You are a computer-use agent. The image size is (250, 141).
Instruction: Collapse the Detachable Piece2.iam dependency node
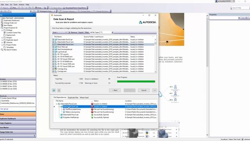click(57, 104)
